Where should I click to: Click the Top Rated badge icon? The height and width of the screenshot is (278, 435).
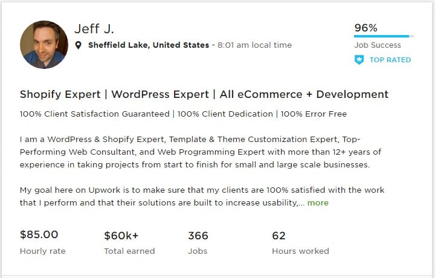click(359, 60)
